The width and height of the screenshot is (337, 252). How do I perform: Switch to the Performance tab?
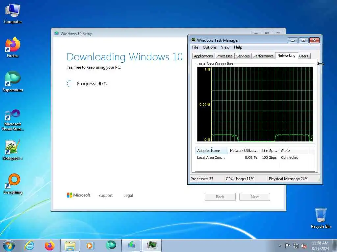tap(263, 56)
